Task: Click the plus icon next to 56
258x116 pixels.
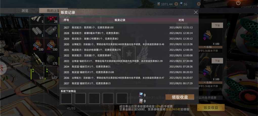Action: (199, 4)
